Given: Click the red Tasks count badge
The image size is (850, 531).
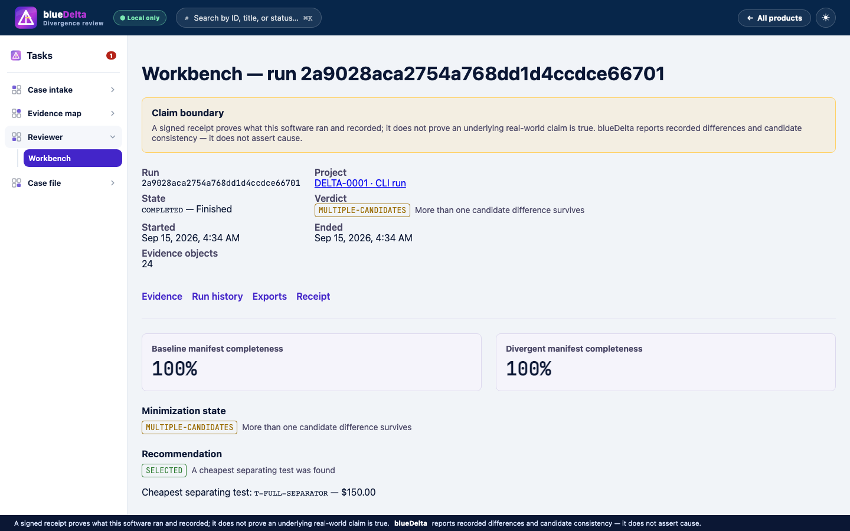Looking at the screenshot, I should 111,55.
